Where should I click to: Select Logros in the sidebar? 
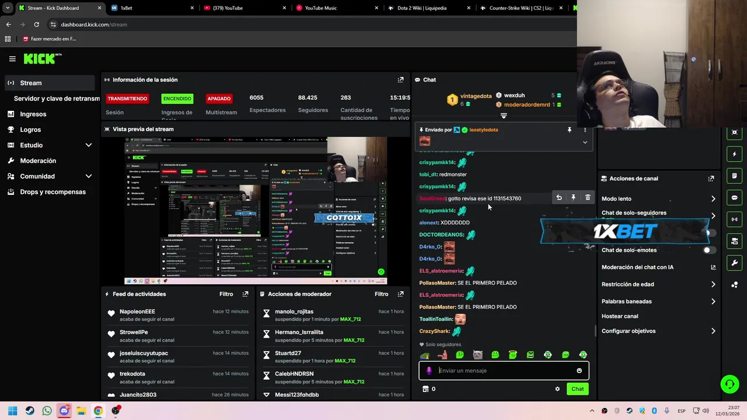[x=30, y=129]
